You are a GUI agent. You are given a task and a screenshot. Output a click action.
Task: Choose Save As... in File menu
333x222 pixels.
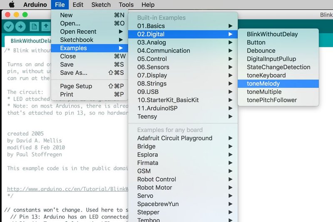click(89, 73)
